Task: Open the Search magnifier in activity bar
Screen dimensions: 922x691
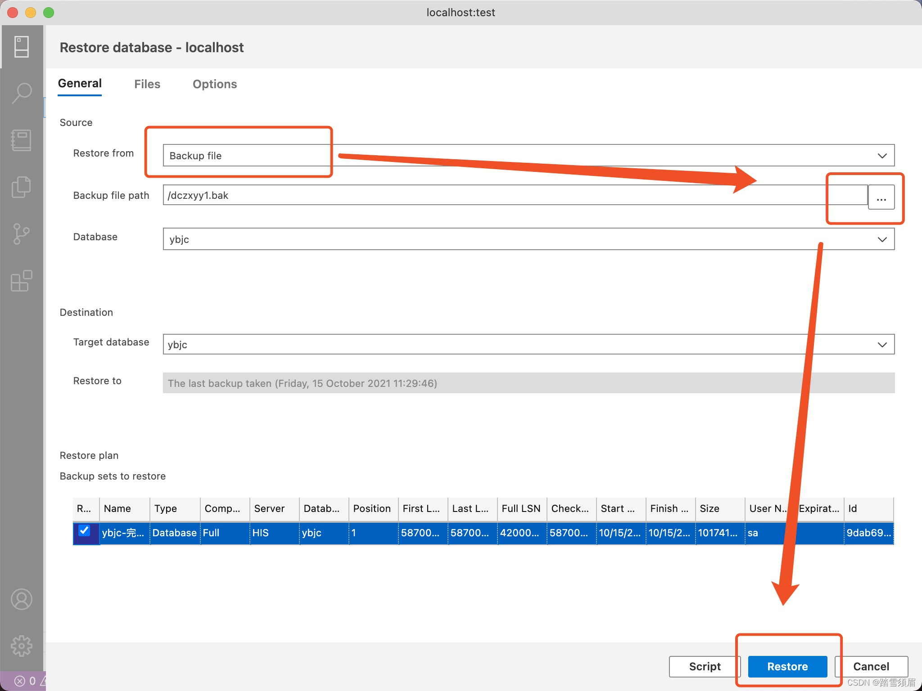Action: pyautogui.click(x=21, y=93)
